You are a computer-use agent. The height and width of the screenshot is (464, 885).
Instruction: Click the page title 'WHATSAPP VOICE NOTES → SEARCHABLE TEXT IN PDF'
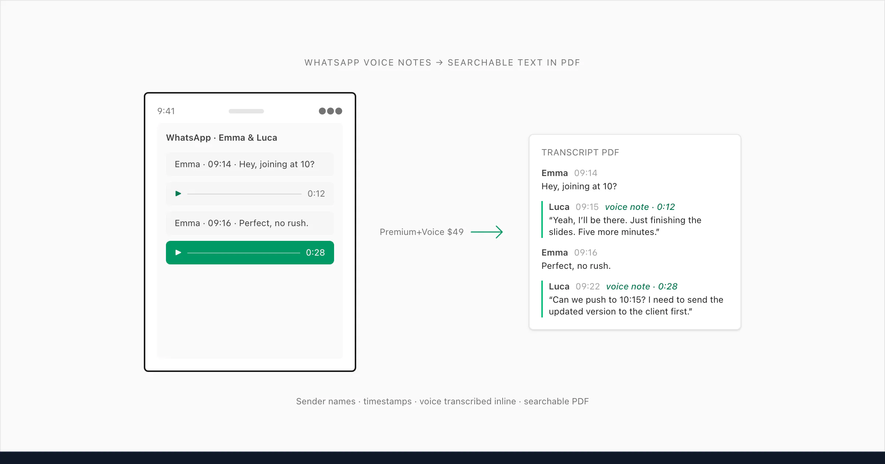(442, 63)
